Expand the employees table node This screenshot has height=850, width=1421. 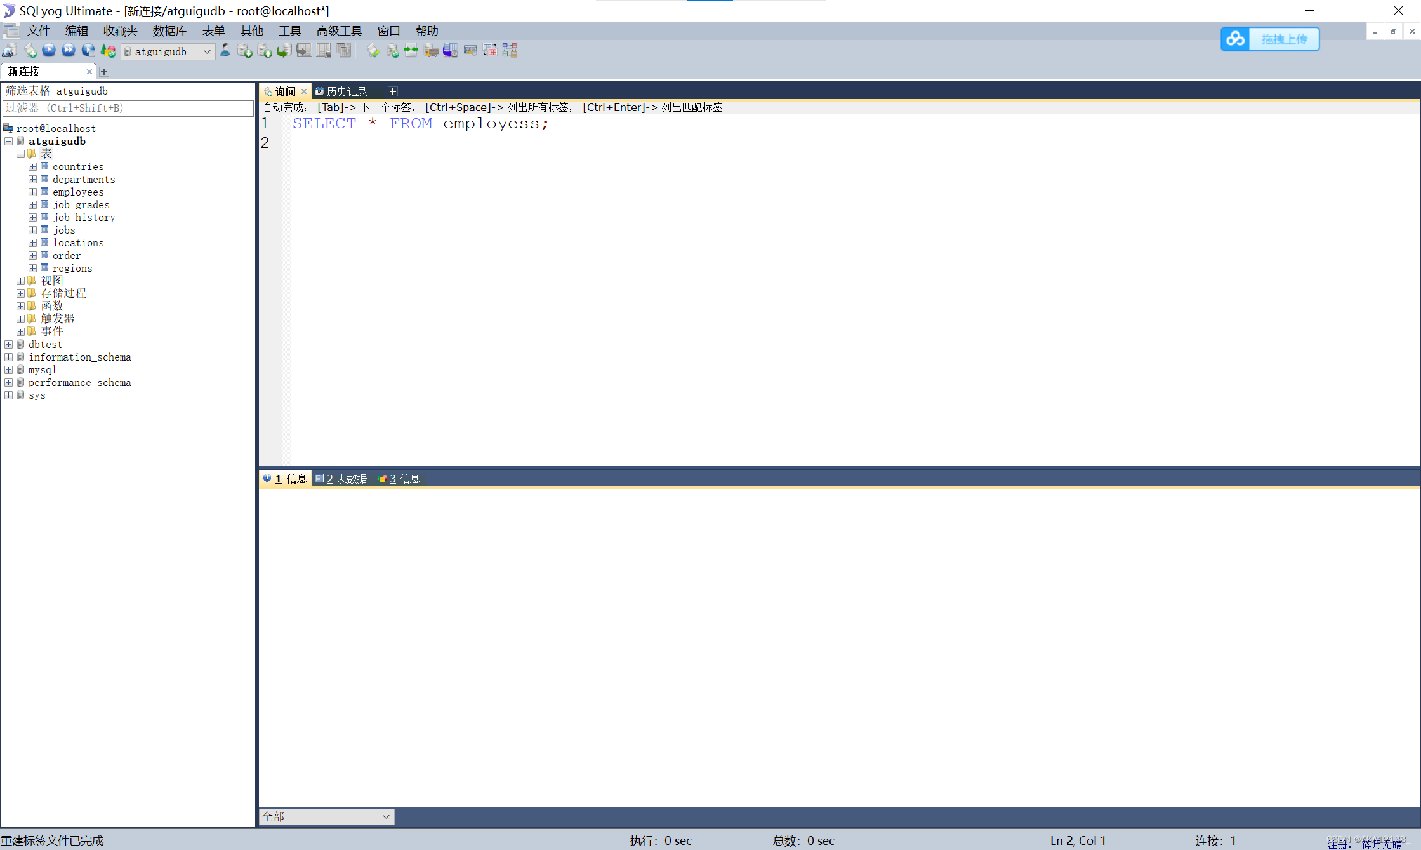32,192
